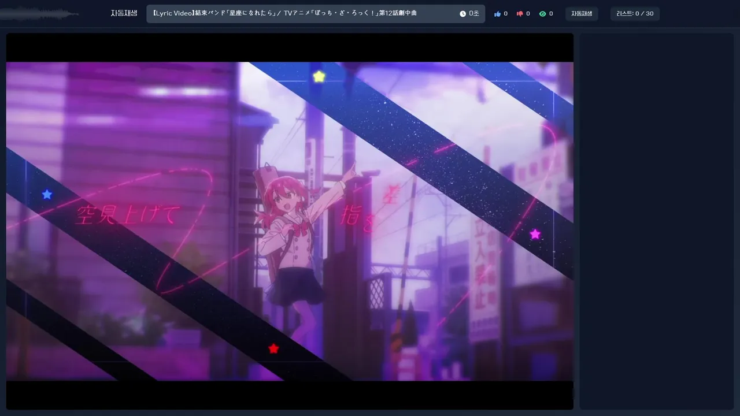Click the green eye views icon

coord(542,14)
